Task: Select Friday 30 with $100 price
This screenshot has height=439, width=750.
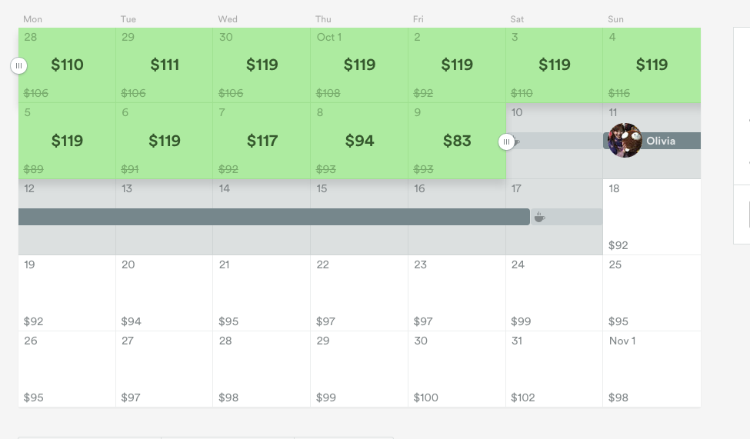Action: coord(457,369)
